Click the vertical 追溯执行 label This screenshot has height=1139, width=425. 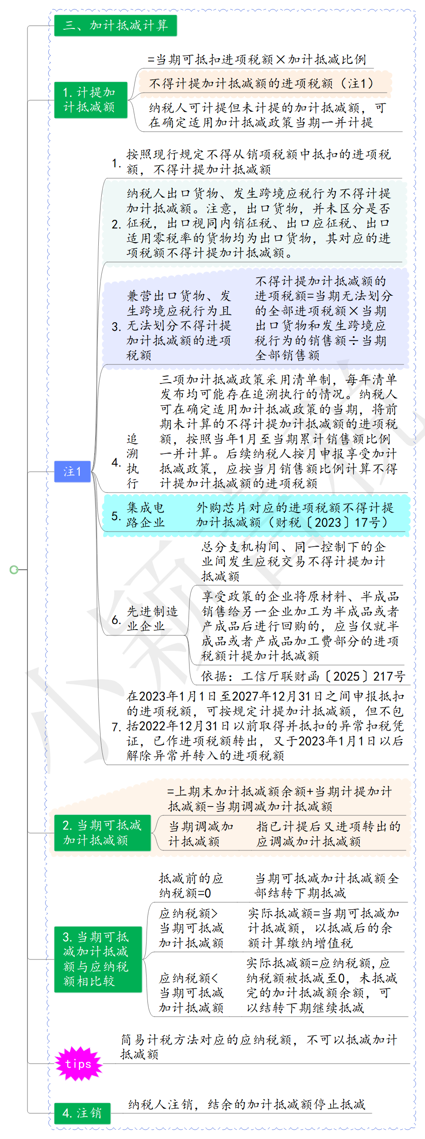tap(132, 461)
